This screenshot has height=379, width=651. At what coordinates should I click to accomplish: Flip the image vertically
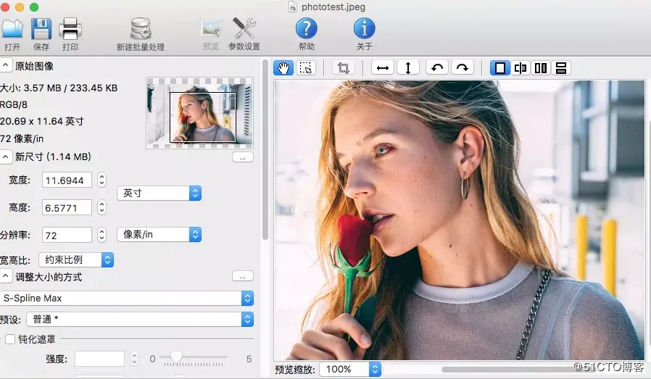tap(407, 67)
